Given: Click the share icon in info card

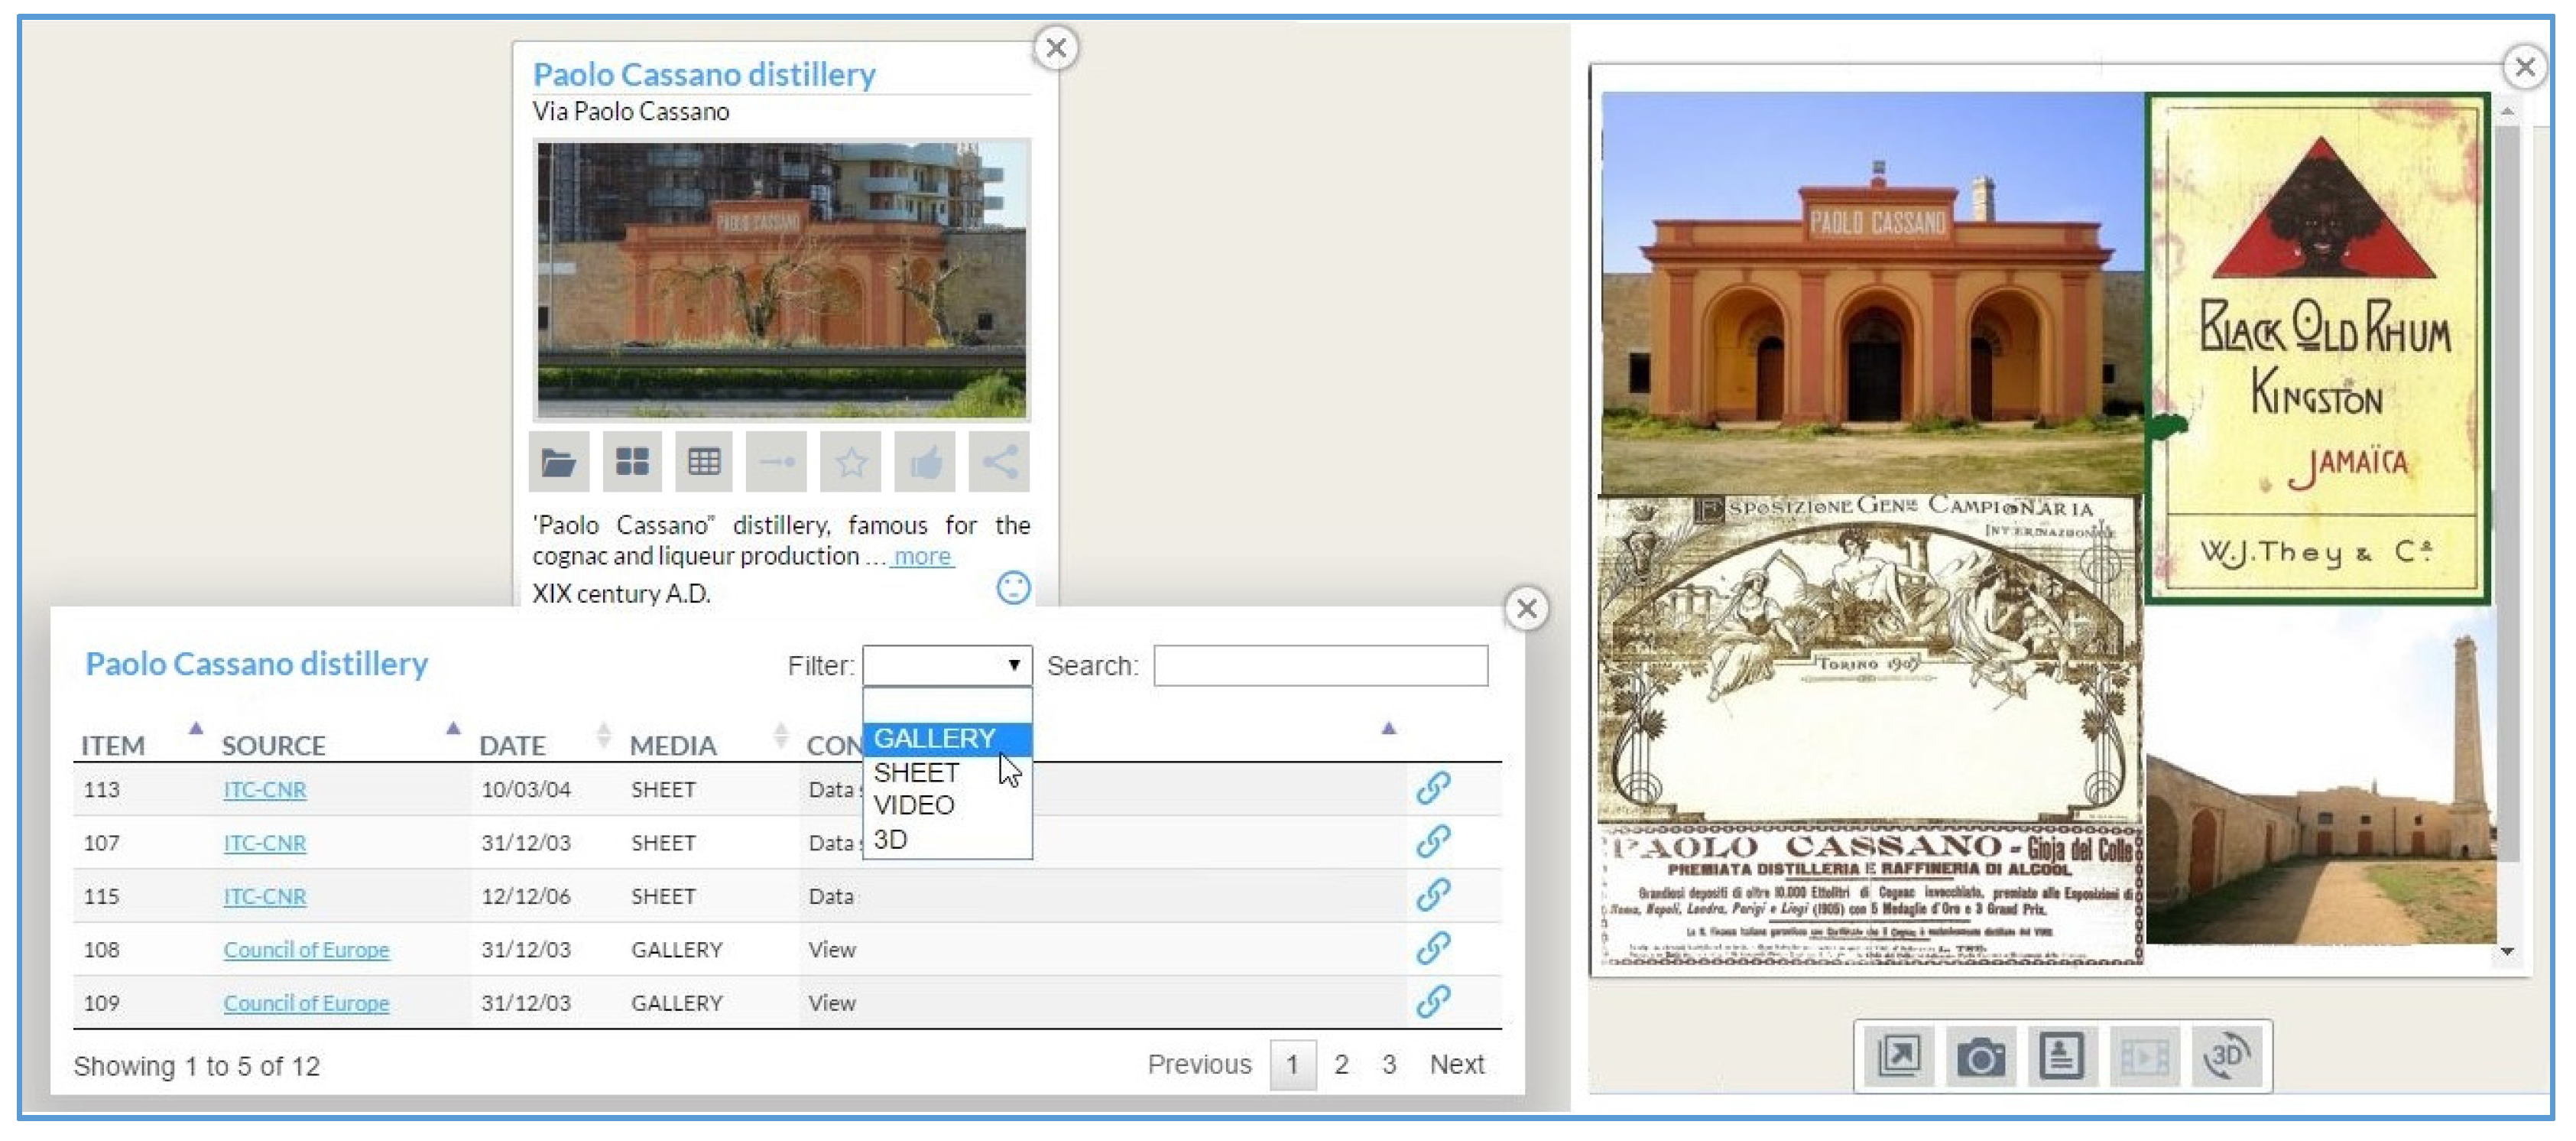Looking at the screenshot, I should pyautogui.click(x=999, y=463).
